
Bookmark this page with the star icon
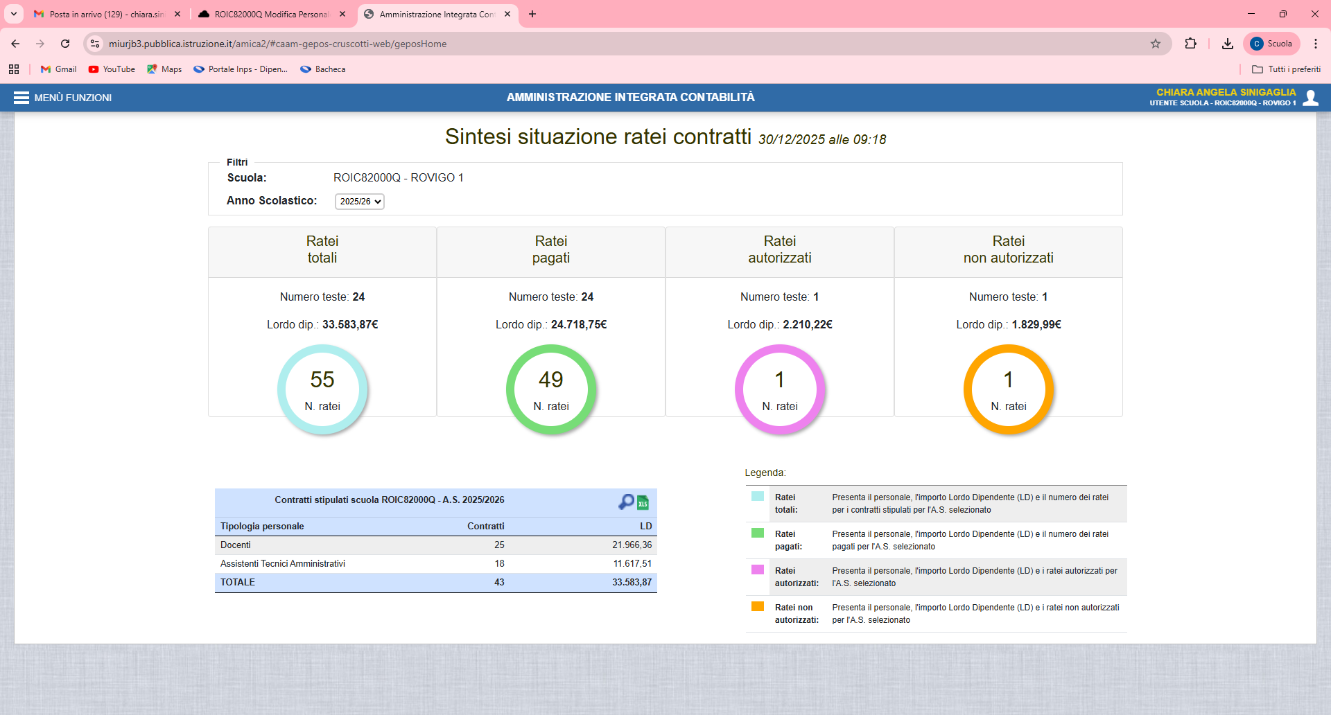(1156, 44)
